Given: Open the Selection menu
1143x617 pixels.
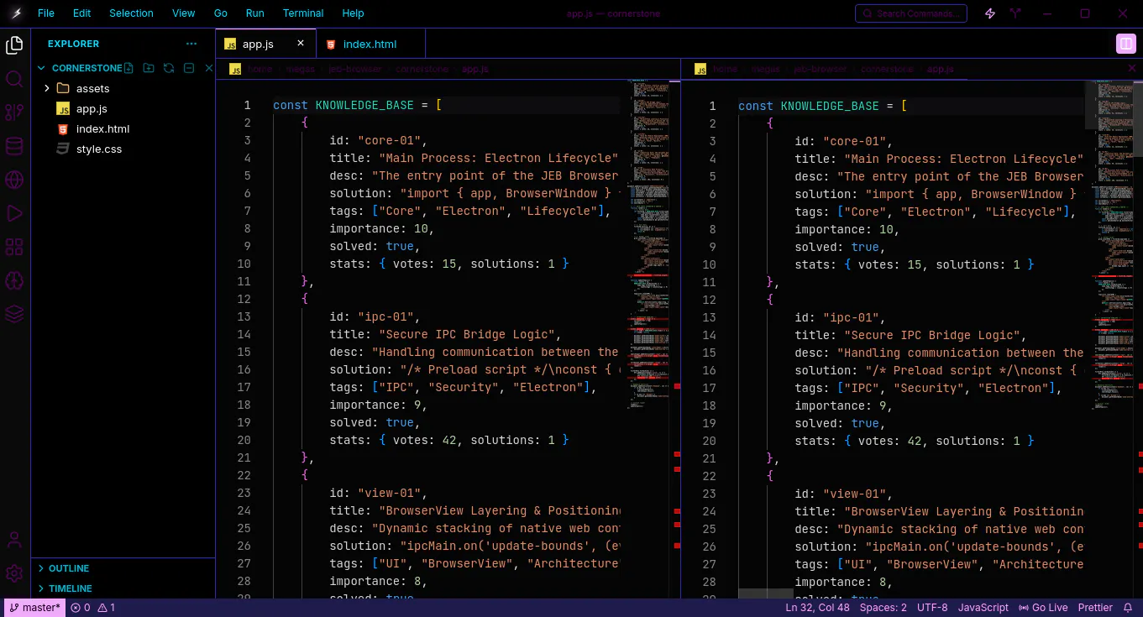Looking at the screenshot, I should [131, 13].
